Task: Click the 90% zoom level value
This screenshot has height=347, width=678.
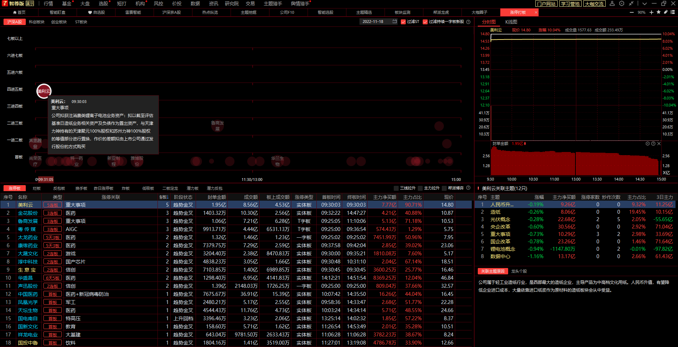Action: tap(641, 12)
